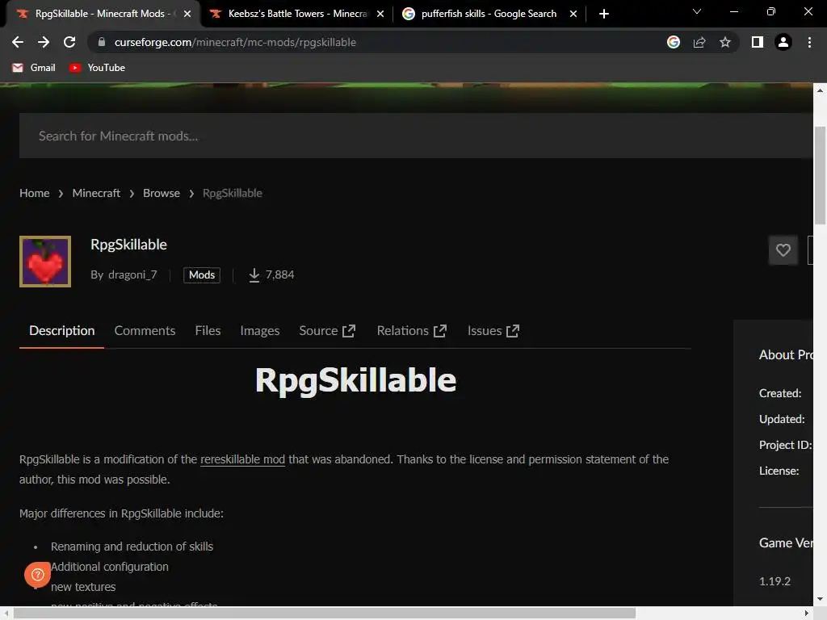Open the Files tab
This screenshot has height=620, width=827.
coord(208,330)
